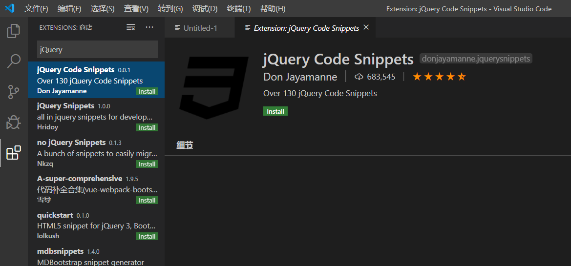The width and height of the screenshot is (571, 266).
Task: Open the 转到(G) menu
Action: (x=170, y=9)
